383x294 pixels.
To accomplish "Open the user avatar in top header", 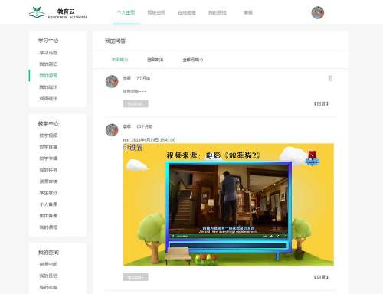I will 318,12.
